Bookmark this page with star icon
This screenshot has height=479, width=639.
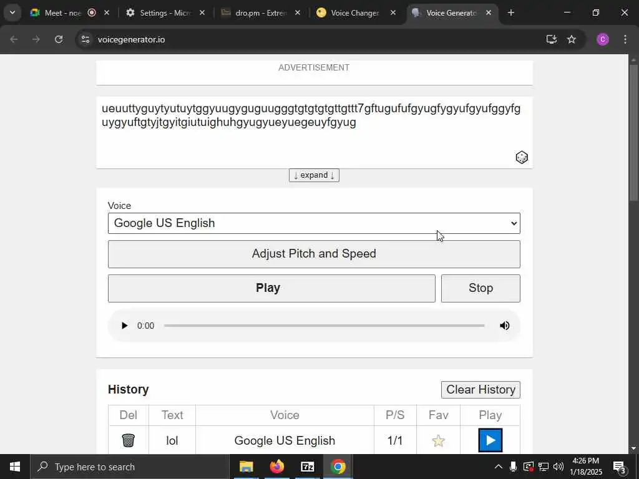click(x=572, y=39)
